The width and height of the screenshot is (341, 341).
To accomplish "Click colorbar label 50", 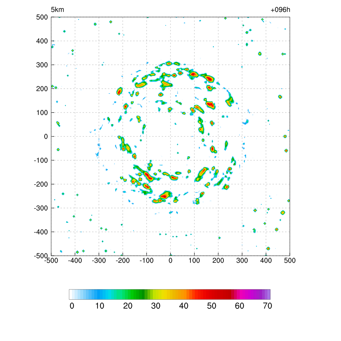I will pos(211,306).
